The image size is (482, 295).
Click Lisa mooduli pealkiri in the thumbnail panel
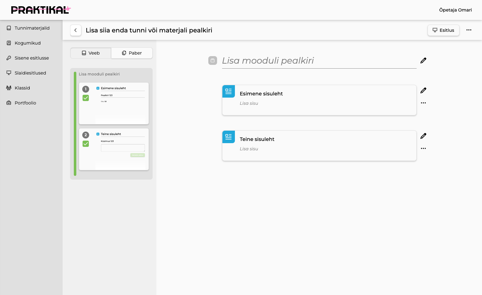coord(99,74)
